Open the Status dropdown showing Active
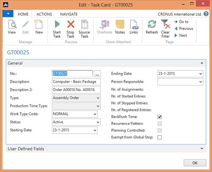 (x=98, y=122)
